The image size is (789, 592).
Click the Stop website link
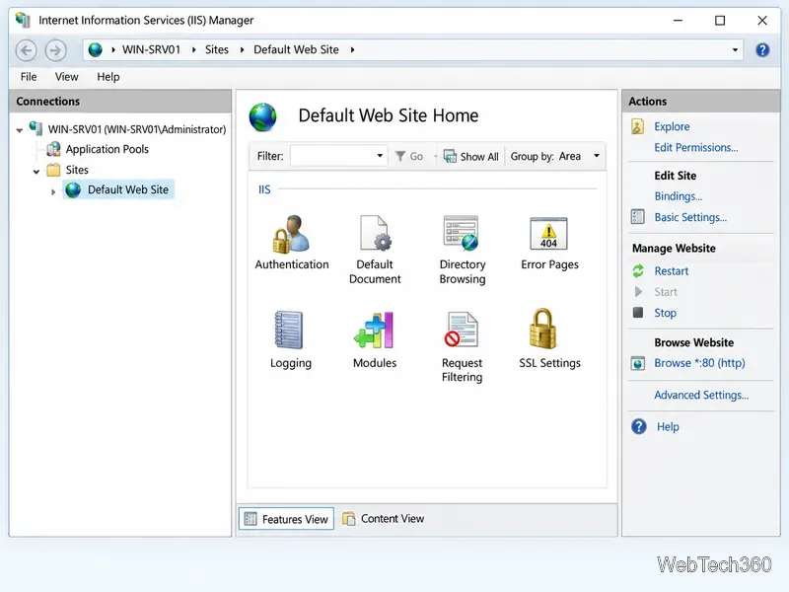[665, 313]
